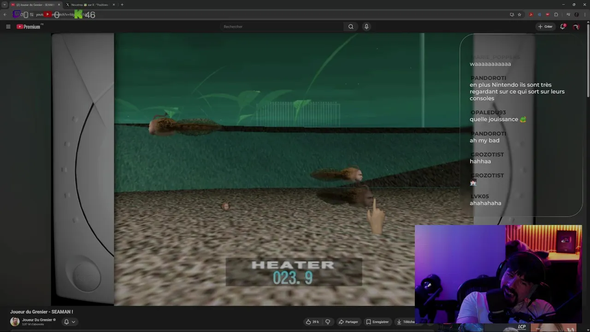Open the tab search dropdown arrow
The image size is (590, 332).
[x=4, y=5]
